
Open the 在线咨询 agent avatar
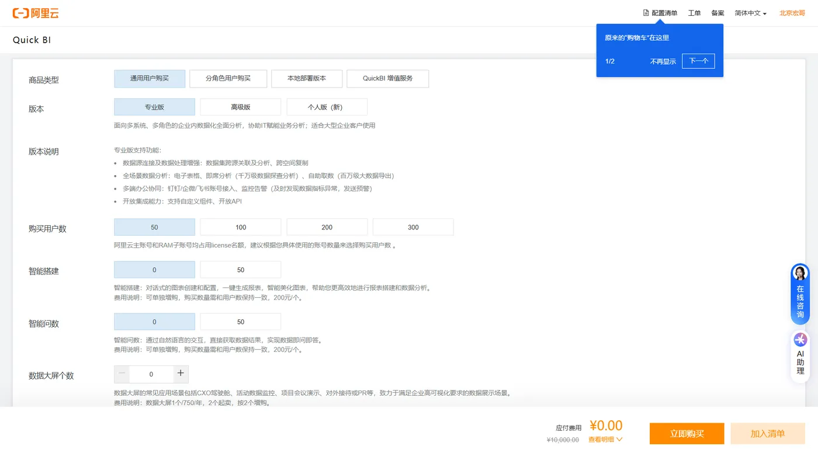point(800,273)
